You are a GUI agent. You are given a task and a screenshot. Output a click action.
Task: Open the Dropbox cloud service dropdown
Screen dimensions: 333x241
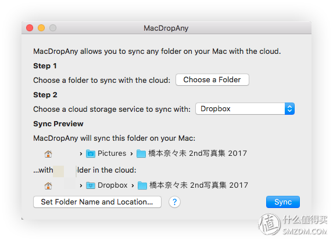[x=245, y=109]
